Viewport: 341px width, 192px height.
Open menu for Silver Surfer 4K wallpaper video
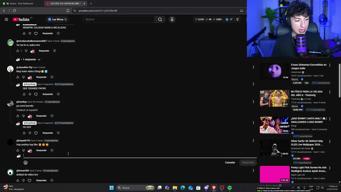(x=330, y=141)
